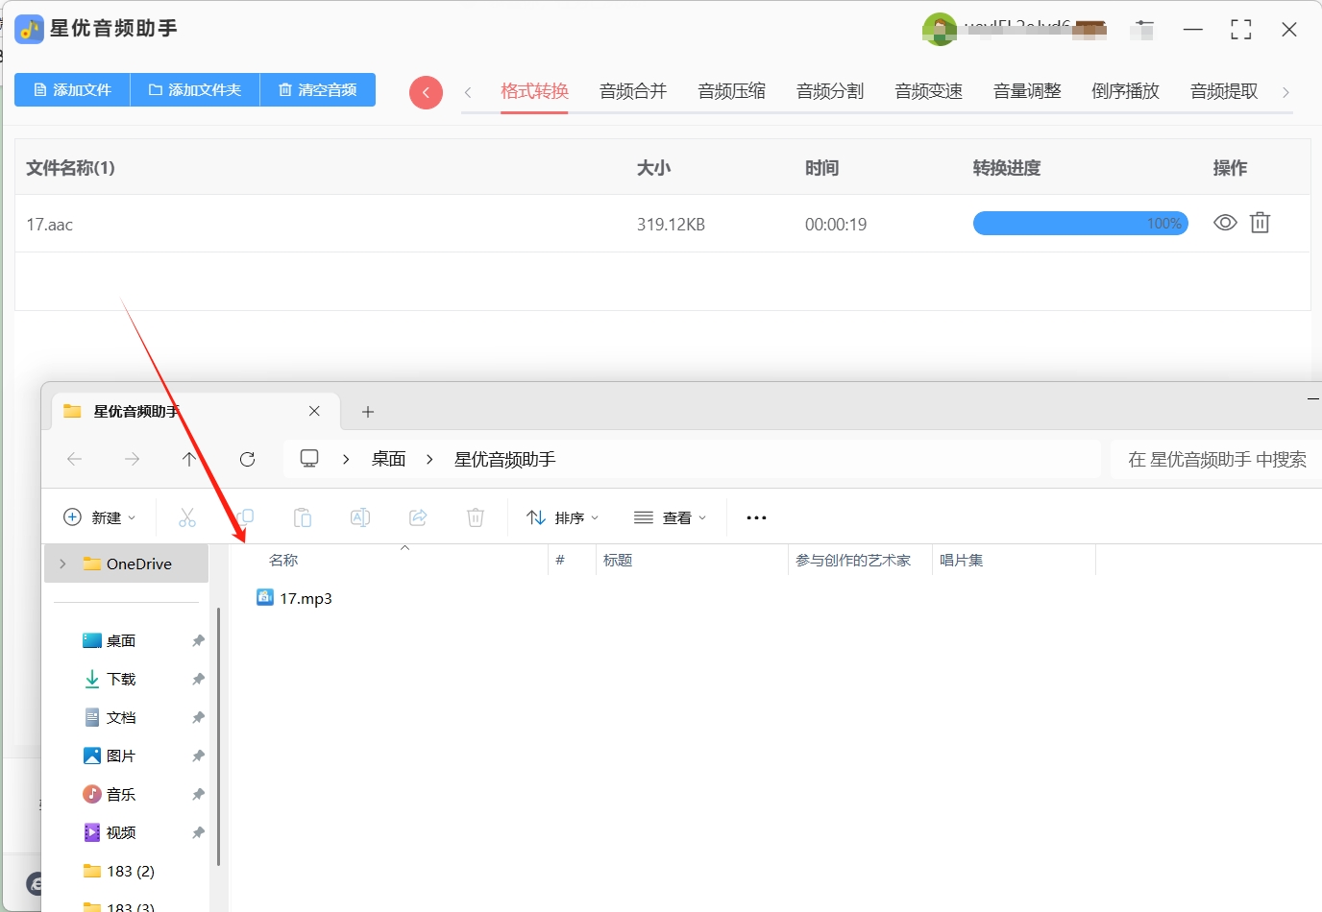This screenshot has width=1322, height=912.
Task: Click 桌面 in the address breadcrumb
Action: coord(389,459)
